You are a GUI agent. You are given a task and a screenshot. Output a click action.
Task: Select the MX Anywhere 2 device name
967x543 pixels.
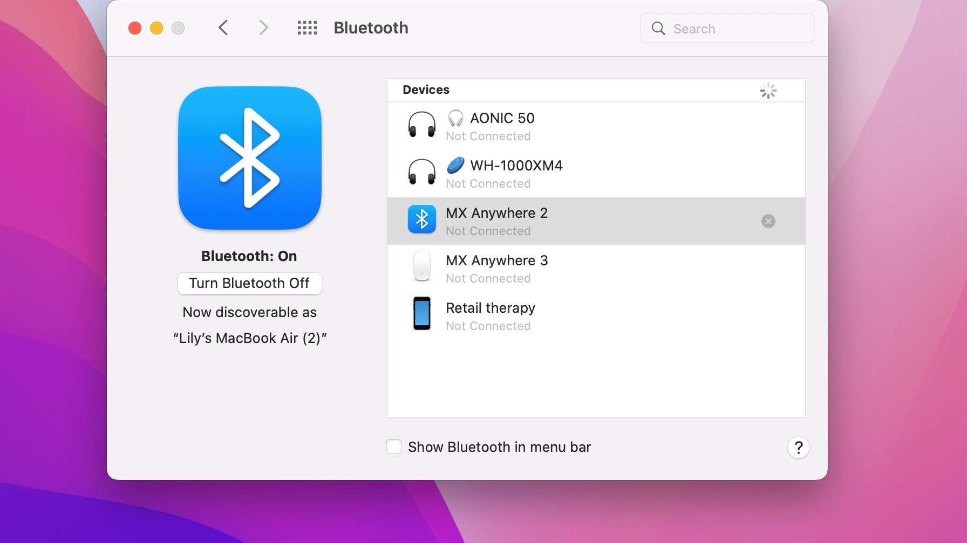click(x=497, y=213)
